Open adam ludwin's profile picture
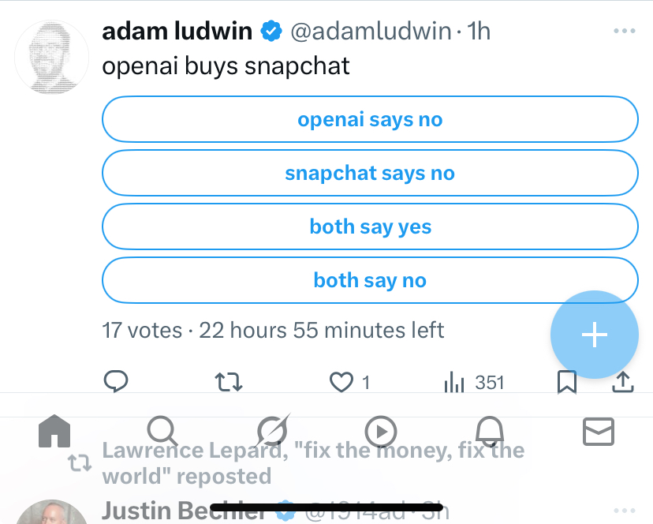The width and height of the screenshot is (653, 524). coord(51,56)
